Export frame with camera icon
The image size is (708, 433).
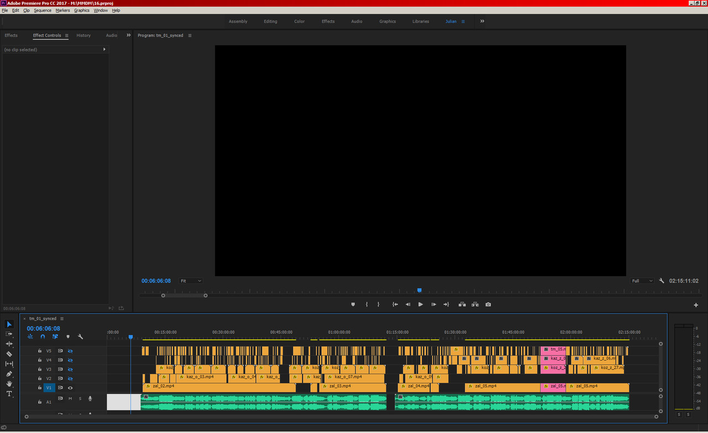coord(488,304)
